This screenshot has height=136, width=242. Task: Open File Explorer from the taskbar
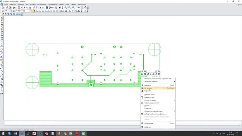pos(71,133)
